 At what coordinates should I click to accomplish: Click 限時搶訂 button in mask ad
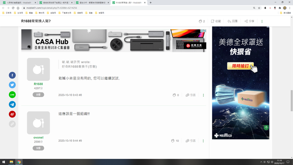241,66
